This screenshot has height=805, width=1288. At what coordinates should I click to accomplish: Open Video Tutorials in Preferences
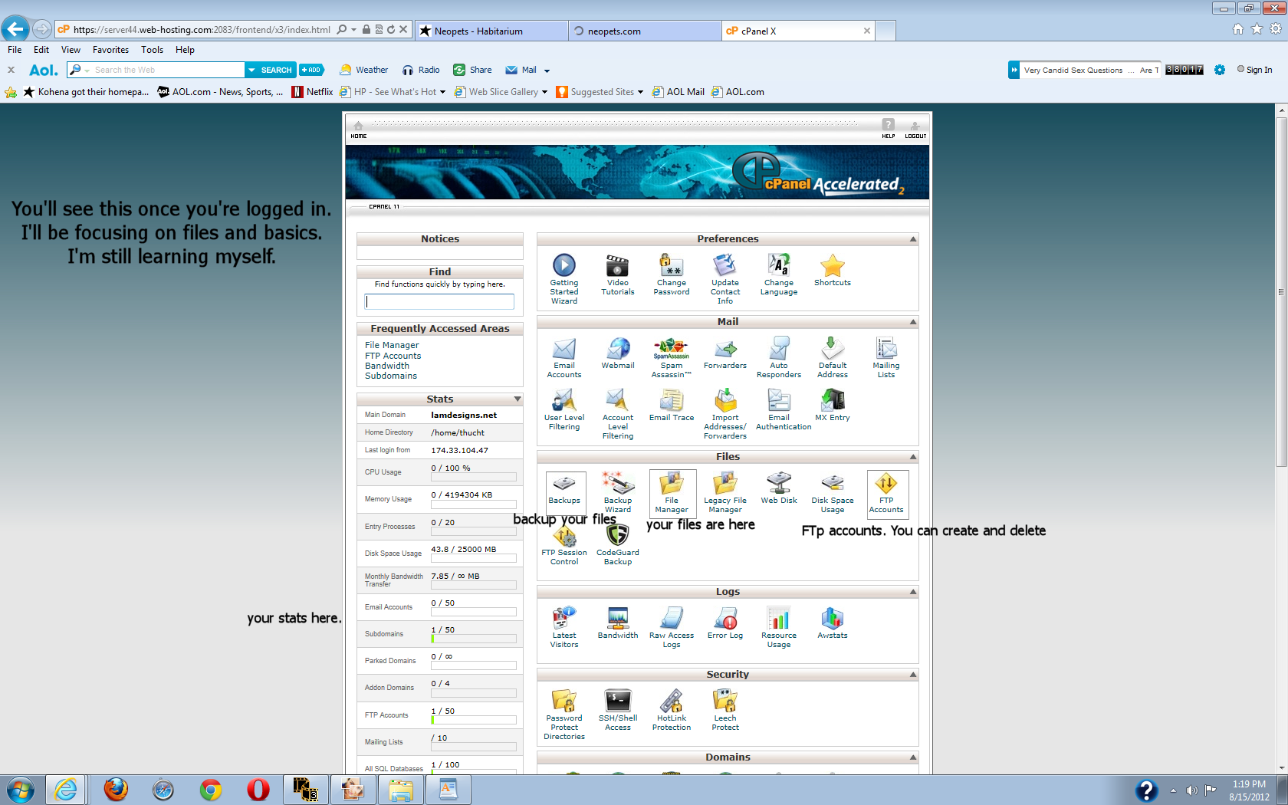617,265
